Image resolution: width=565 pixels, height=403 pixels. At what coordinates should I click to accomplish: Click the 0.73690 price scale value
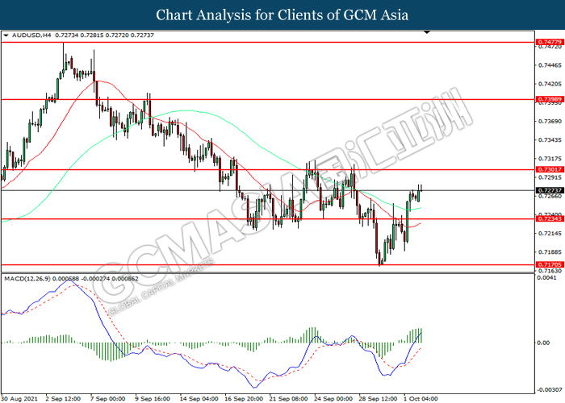point(550,121)
